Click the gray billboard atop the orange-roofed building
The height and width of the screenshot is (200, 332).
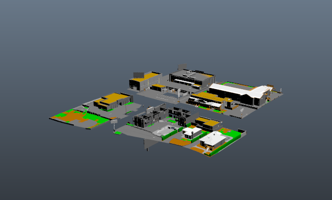point(139,75)
